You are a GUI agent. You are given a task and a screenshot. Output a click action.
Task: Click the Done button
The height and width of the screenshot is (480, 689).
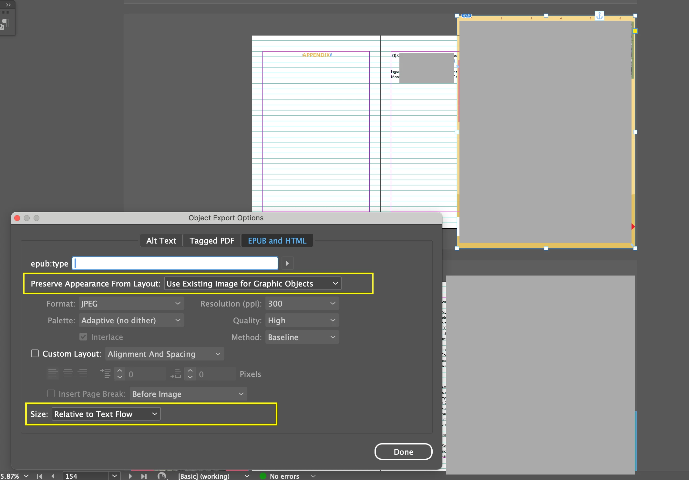(403, 452)
